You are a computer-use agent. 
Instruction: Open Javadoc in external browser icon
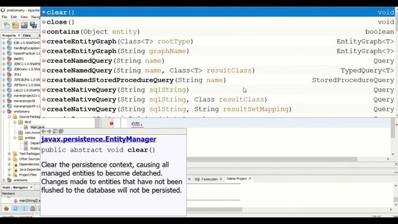(55, 131)
